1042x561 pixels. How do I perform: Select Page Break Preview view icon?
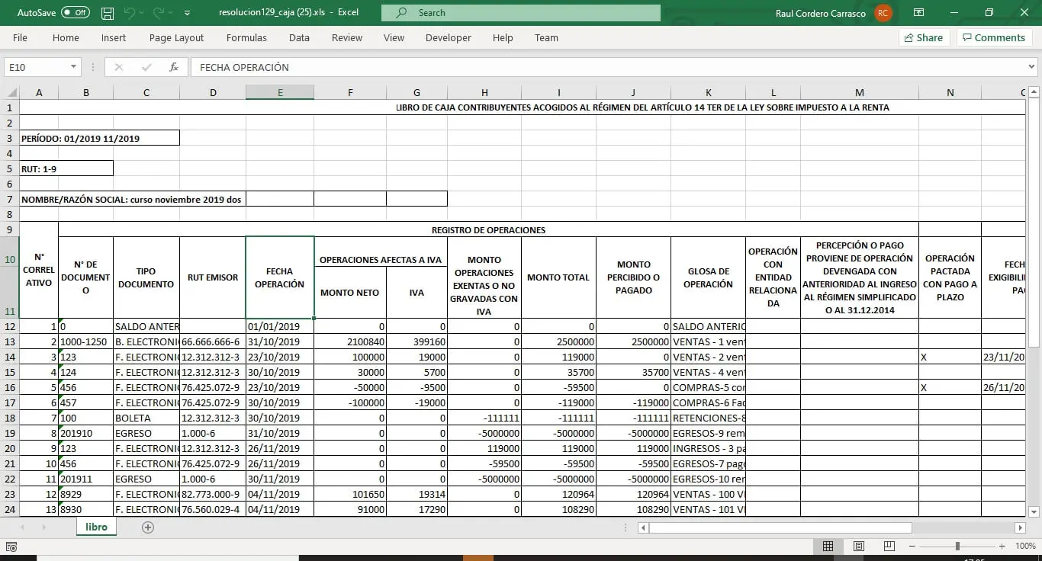pos(889,547)
